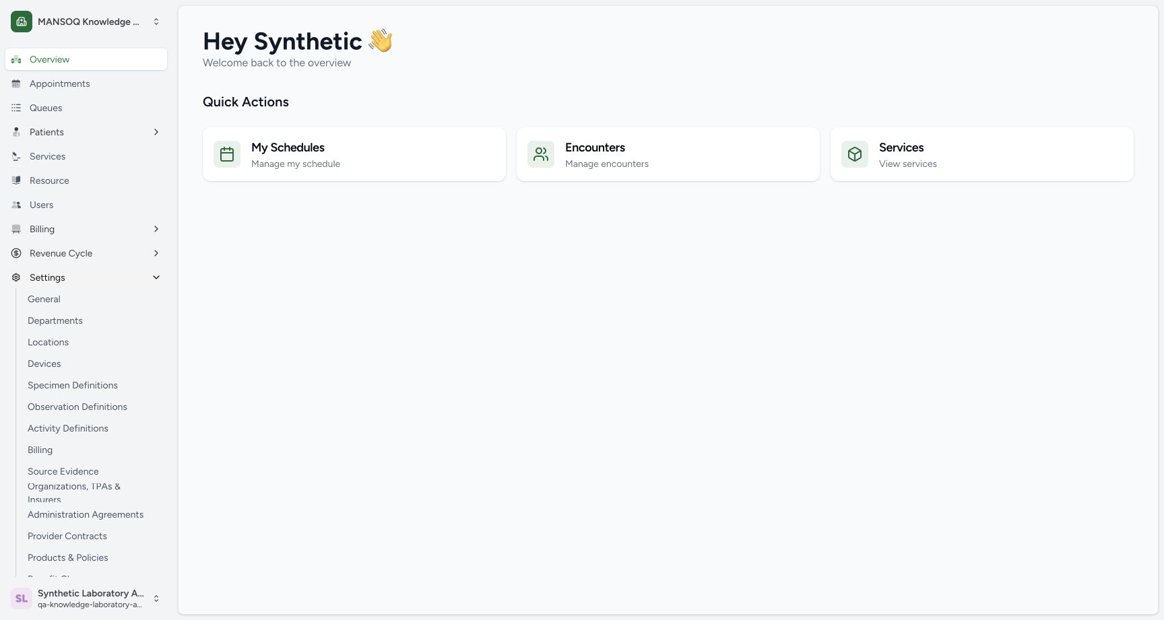This screenshot has height=620, width=1164.
Task: Click the My Schedules calendar icon
Action: (x=227, y=154)
